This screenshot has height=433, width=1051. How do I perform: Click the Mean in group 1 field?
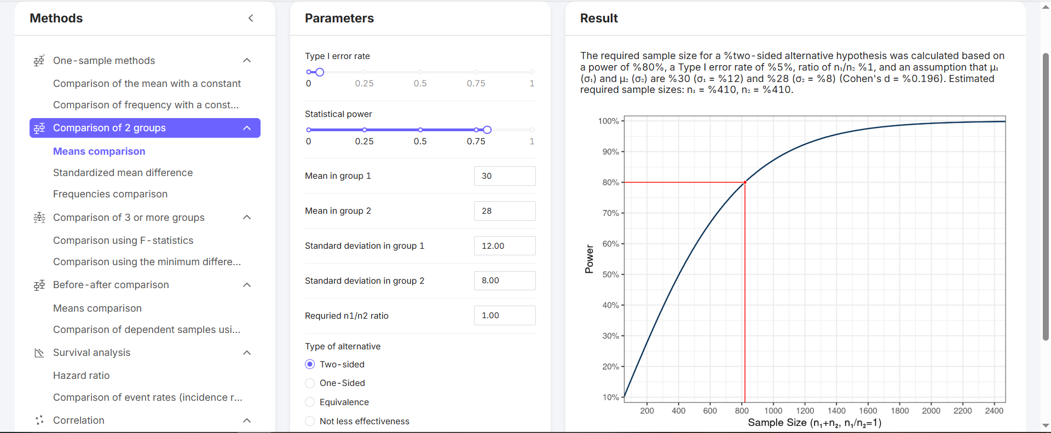pos(504,176)
